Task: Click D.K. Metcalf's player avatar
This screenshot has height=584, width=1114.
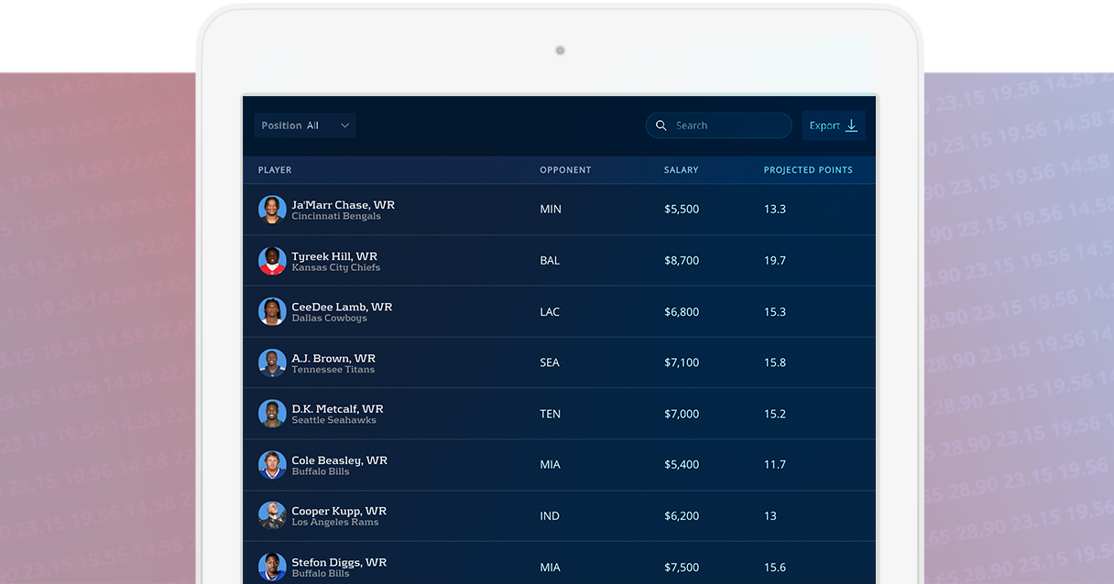Action: pos(272,414)
